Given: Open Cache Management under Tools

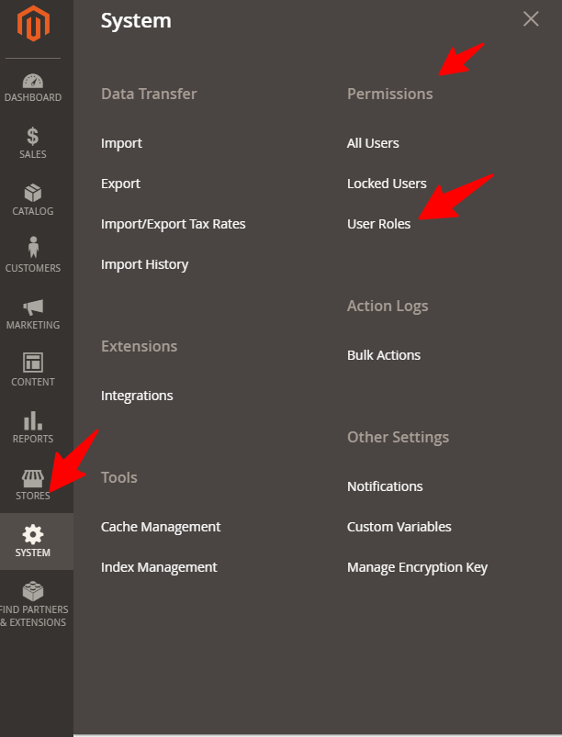Looking at the screenshot, I should tap(161, 527).
